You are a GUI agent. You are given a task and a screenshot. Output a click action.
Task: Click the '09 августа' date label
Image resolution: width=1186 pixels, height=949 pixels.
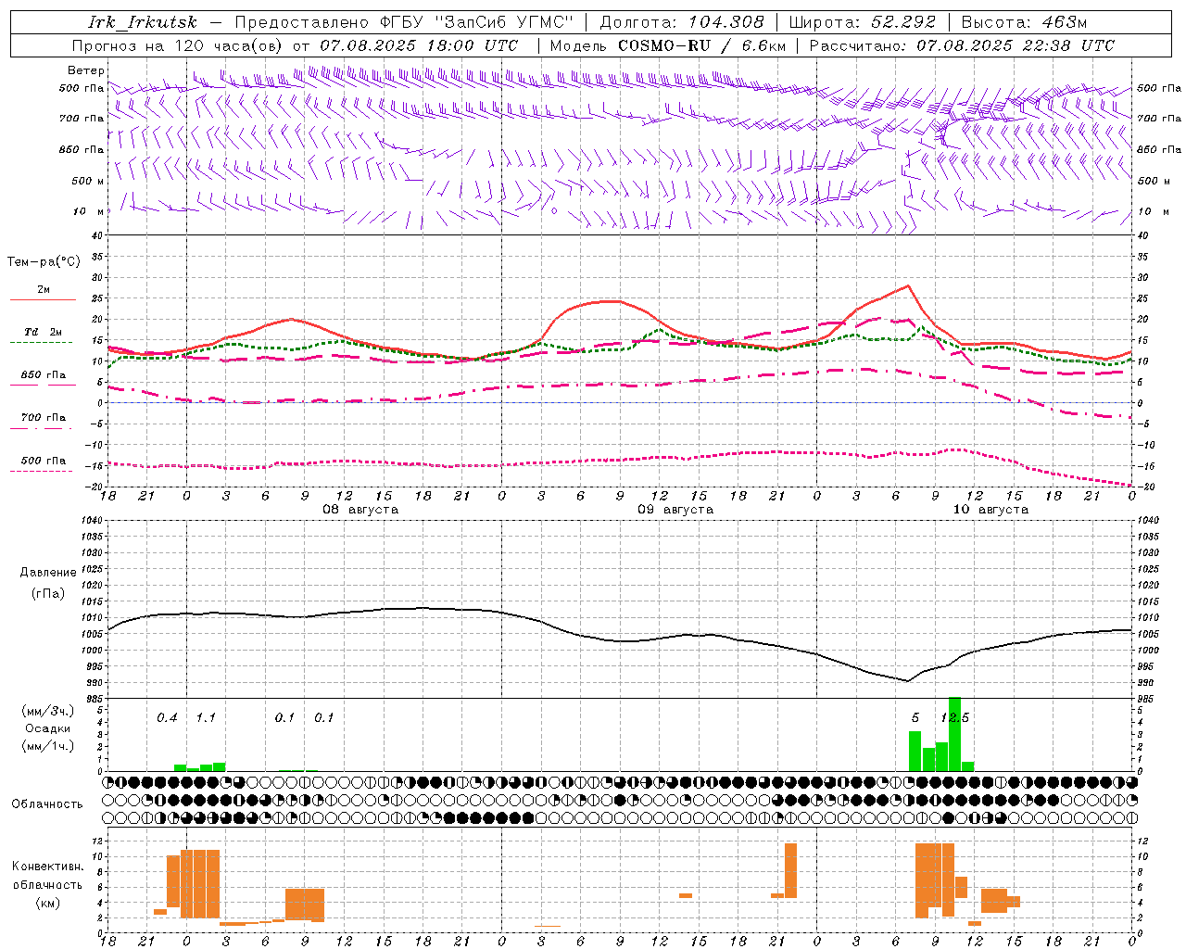tap(675, 510)
